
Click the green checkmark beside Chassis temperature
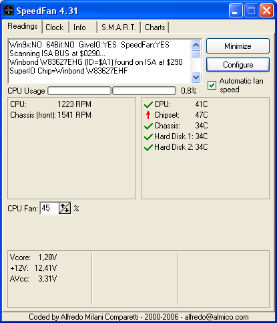(148, 126)
